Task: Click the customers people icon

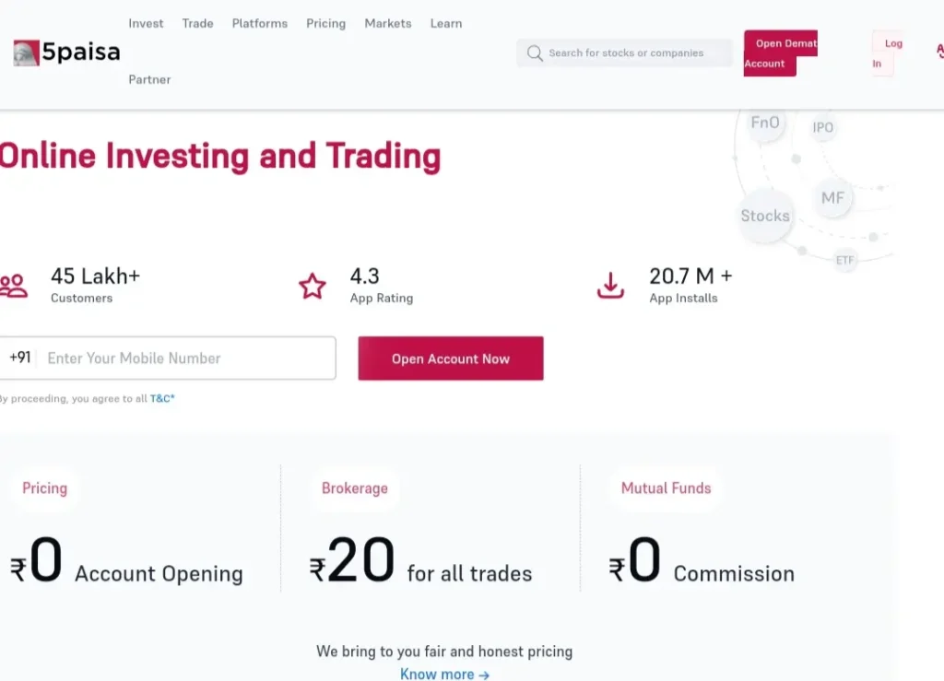Action: pos(14,286)
